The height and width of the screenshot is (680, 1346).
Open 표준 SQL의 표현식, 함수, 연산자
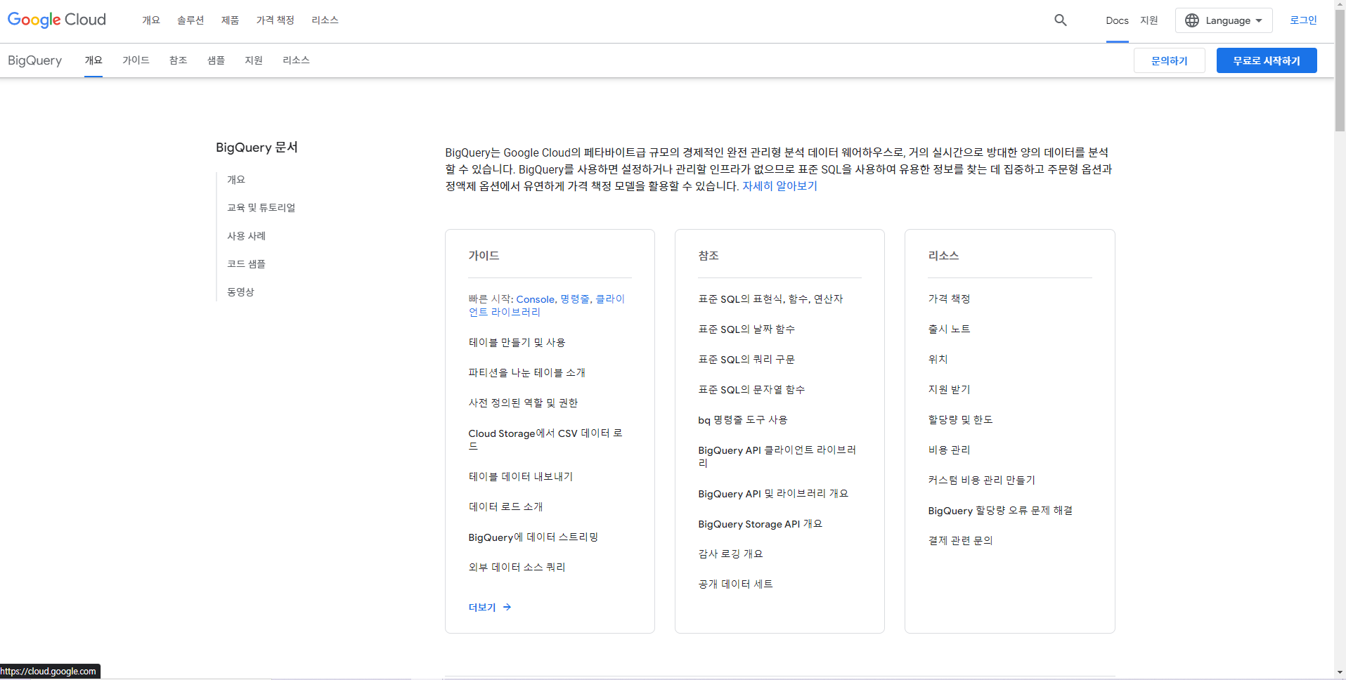click(770, 299)
